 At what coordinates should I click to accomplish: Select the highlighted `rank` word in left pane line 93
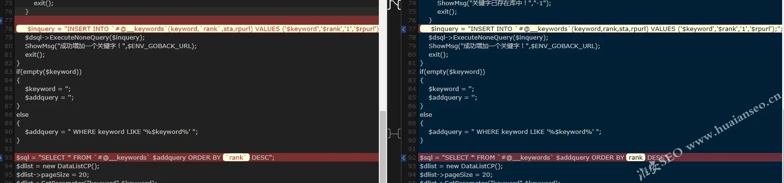point(236,158)
